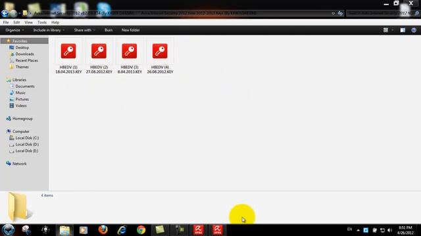Open Sticky Notes taskbar icon
This screenshot has width=421, height=236.
pyautogui.click(x=160, y=230)
